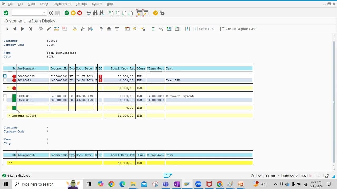Click the Sort ascending icon
This screenshot has height=189, width=337.
pyautogui.click(x=109, y=29)
